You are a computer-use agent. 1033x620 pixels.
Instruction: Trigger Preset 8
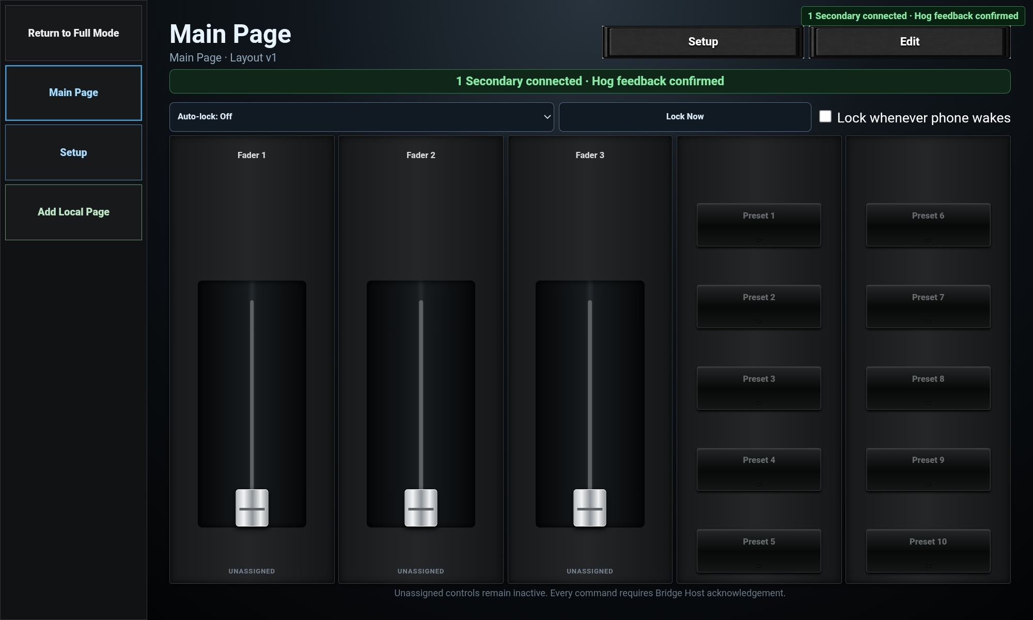pos(928,388)
